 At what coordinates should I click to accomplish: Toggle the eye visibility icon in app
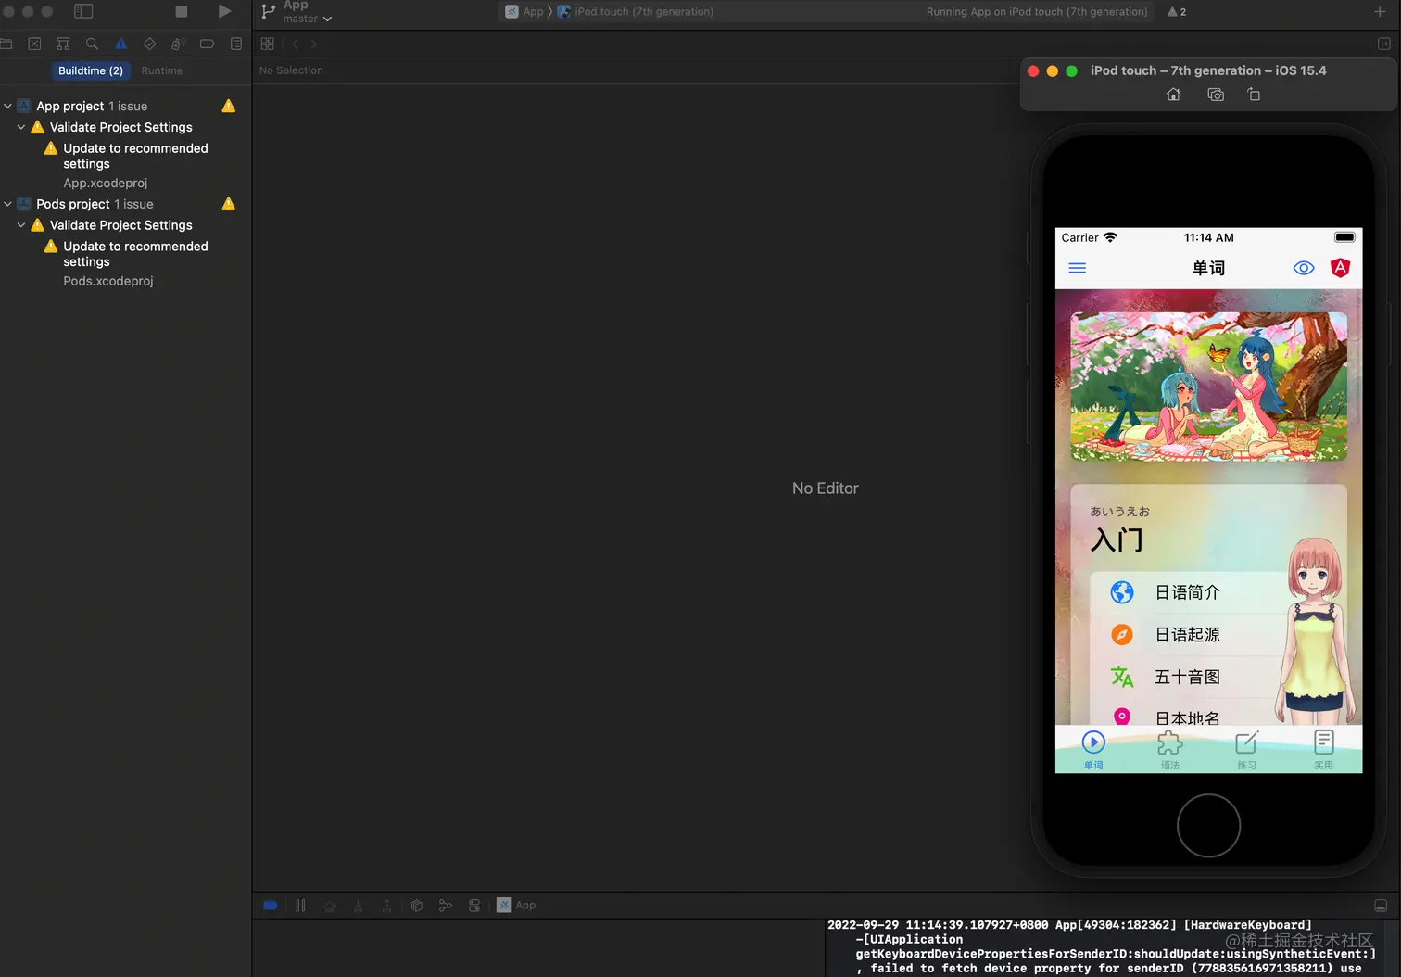(x=1304, y=268)
